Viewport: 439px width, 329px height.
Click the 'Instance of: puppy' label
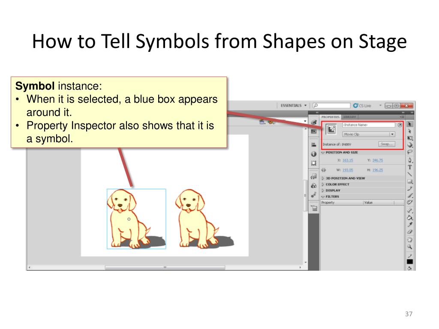(337, 144)
